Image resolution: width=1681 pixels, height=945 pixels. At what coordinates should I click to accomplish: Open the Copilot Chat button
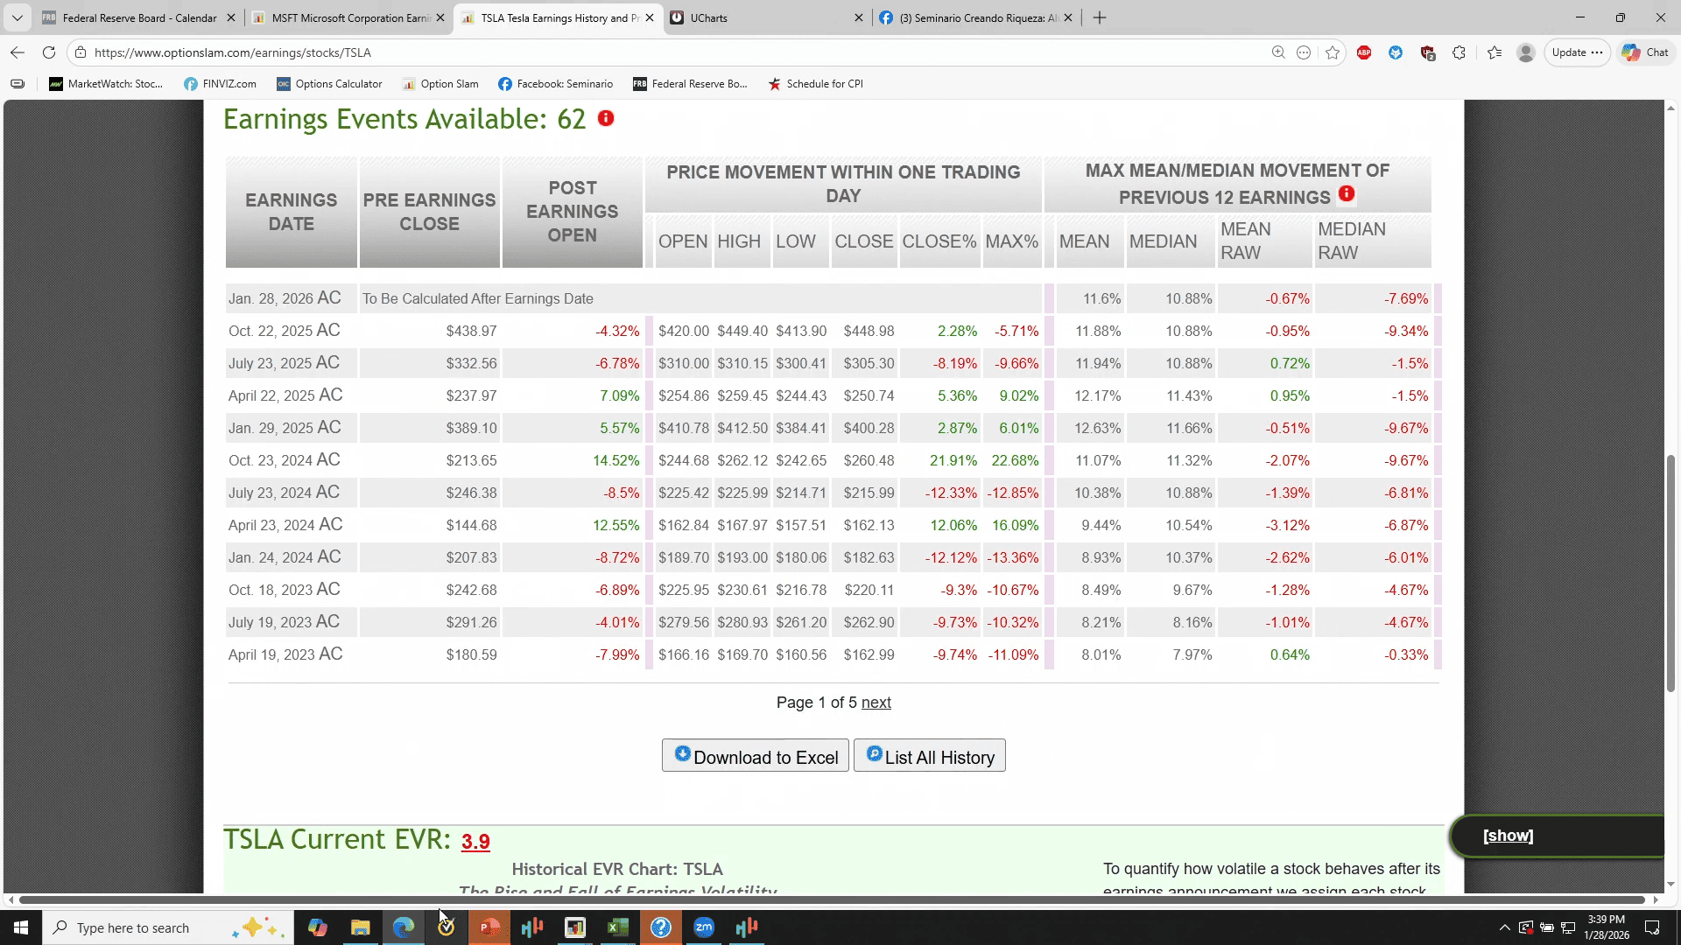click(1645, 52)
